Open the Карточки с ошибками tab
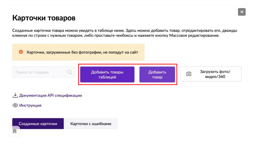 coord(91,124)
